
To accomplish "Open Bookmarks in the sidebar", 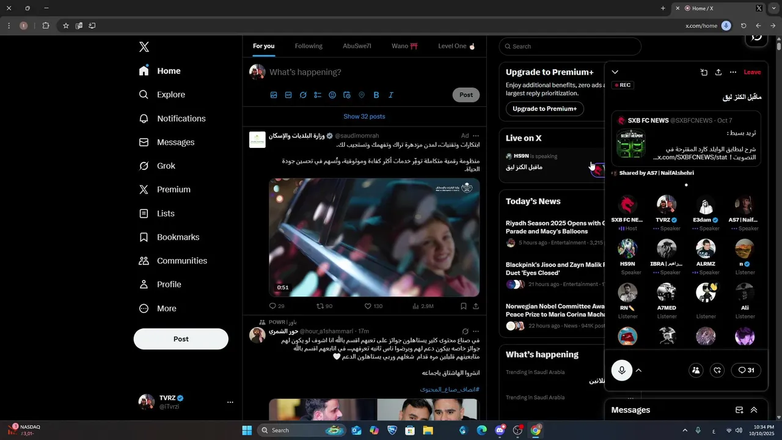I will (x=169, y=237).
